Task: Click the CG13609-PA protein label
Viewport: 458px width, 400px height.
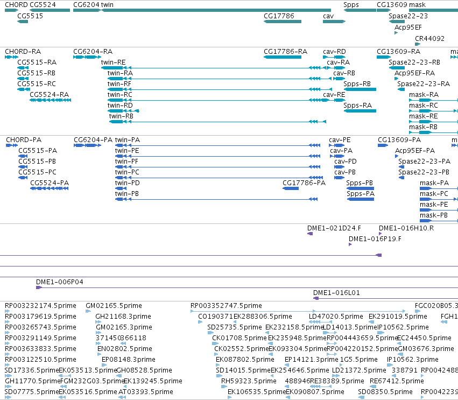Action: [399, 139]
